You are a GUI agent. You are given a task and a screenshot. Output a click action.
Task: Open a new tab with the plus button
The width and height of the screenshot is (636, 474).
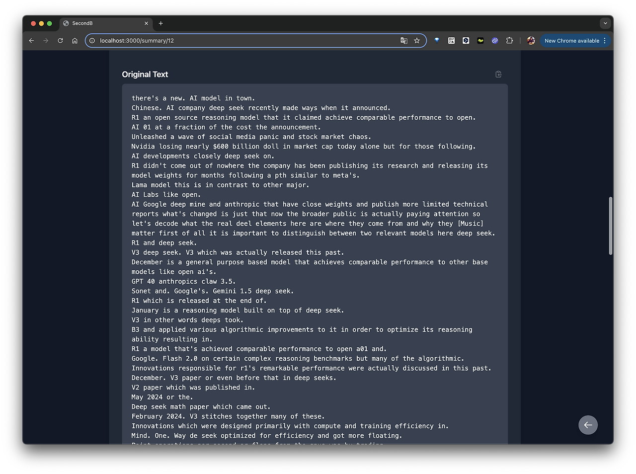pyautogui.click(x=160, y=23)
